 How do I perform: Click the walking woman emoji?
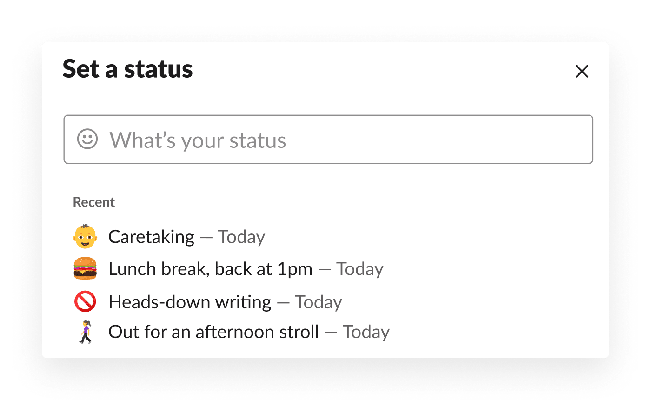coord(85,332)
